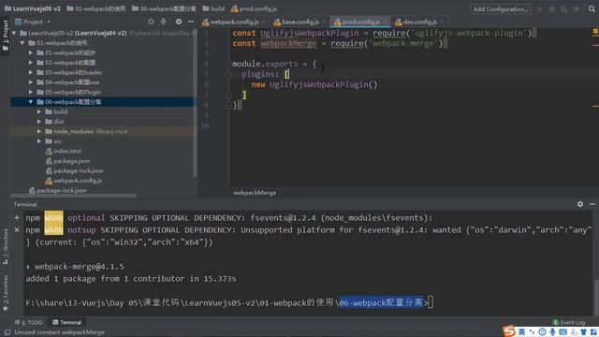Toggle the 1: Project side tool button
599x337 pixels.
(5, 36)
